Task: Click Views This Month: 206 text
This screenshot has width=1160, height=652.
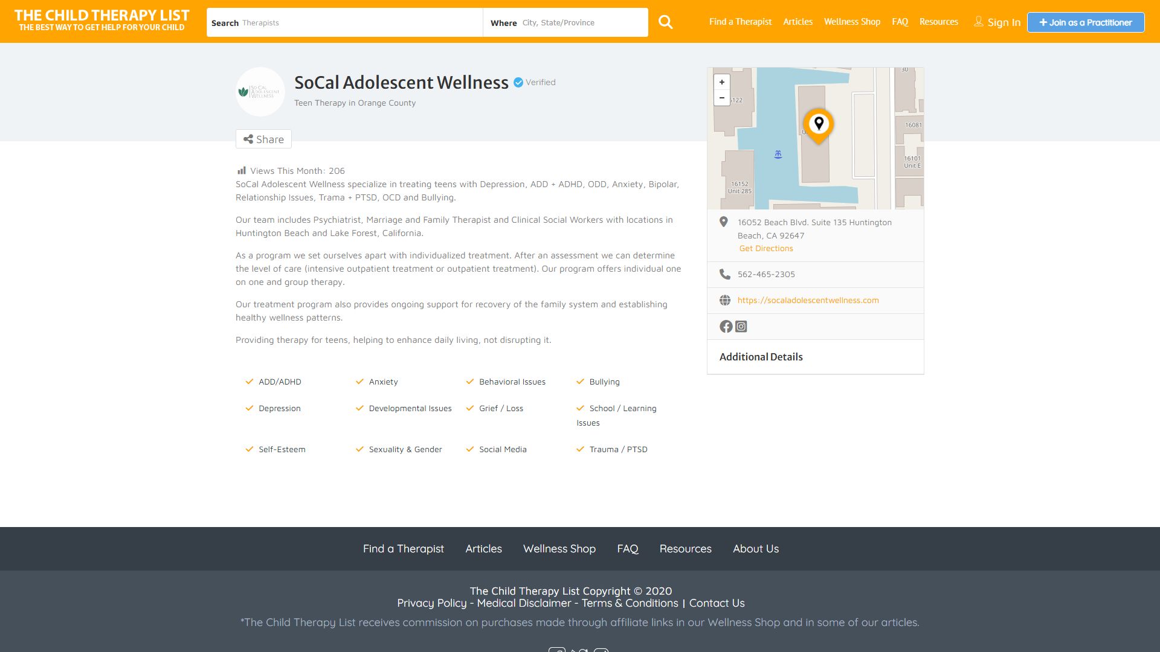Action: [x=297, y=171]
